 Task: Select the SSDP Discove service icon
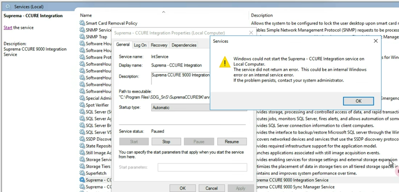82,139
